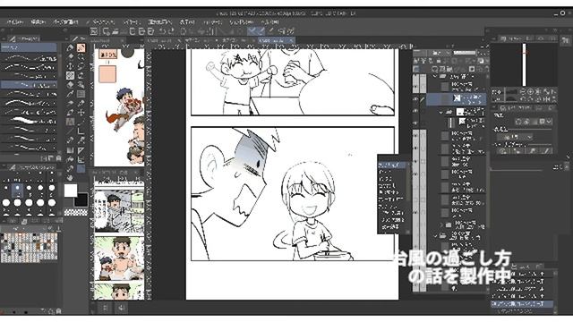Viewport: 573px width, 322px height.
Task: Open the ファイル (File) menu
Action: coord(14,21)
